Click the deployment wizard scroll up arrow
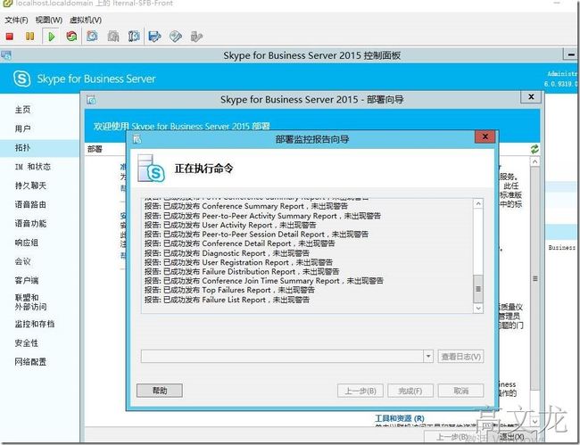 click(x=534, y=161)
